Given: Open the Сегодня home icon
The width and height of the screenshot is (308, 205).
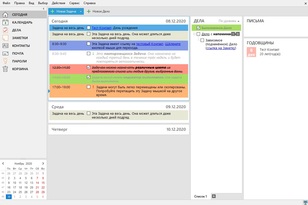Looking at the screenshot, I should click(x=5, y=14).
